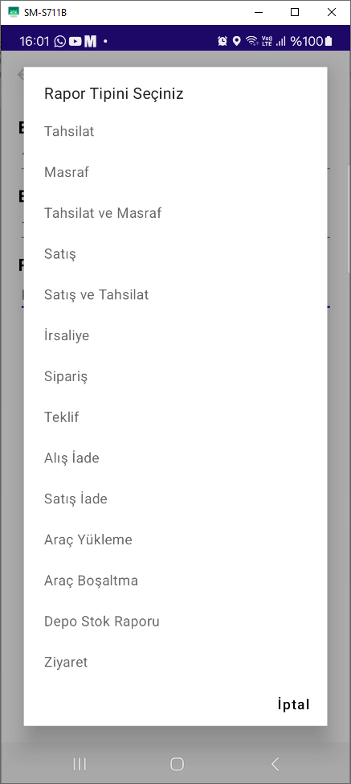
Task: Tap the YouTube notification icon in status bar
Action: coord(75,42)
